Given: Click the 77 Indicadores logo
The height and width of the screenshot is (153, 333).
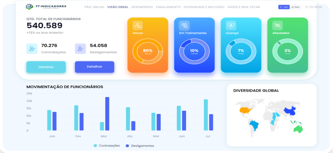Looking at the screenshot, I should point(46,7).
